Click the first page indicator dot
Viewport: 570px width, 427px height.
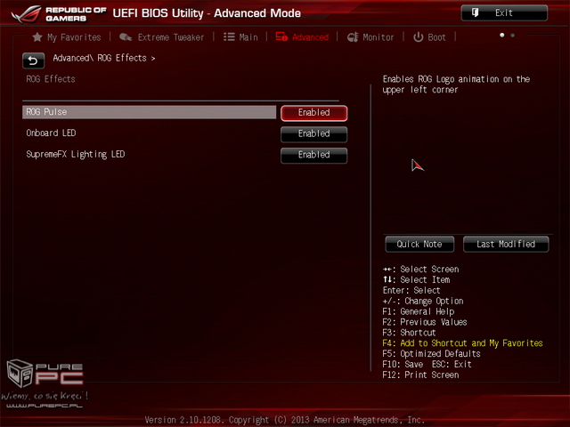[502, 36]
